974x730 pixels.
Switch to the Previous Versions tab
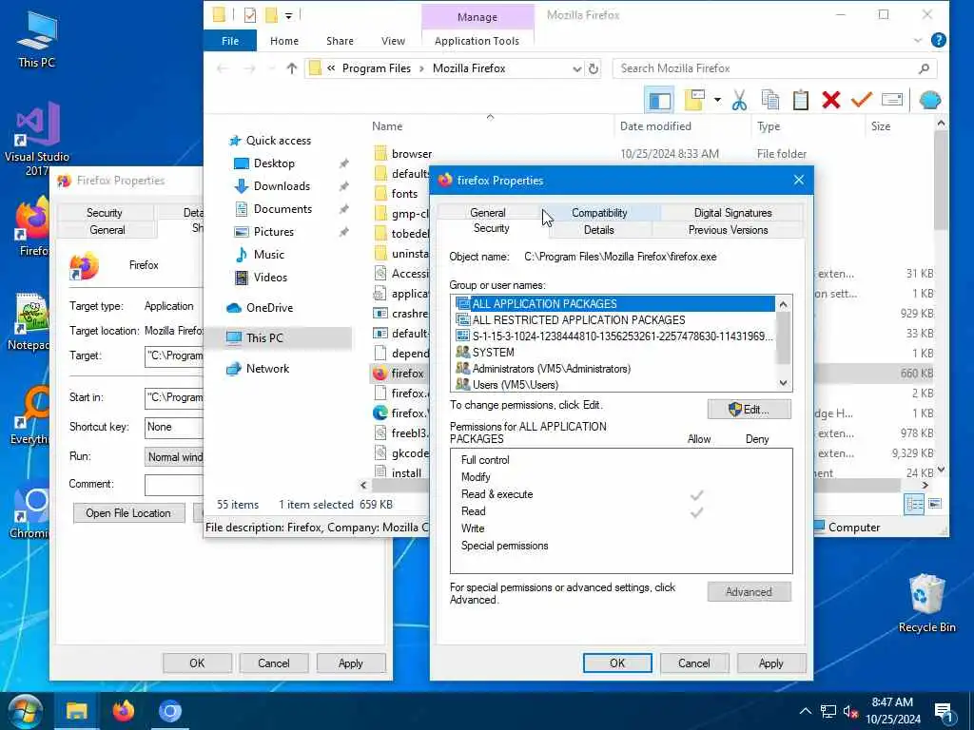pyautogui.click(x=728, y=230)
